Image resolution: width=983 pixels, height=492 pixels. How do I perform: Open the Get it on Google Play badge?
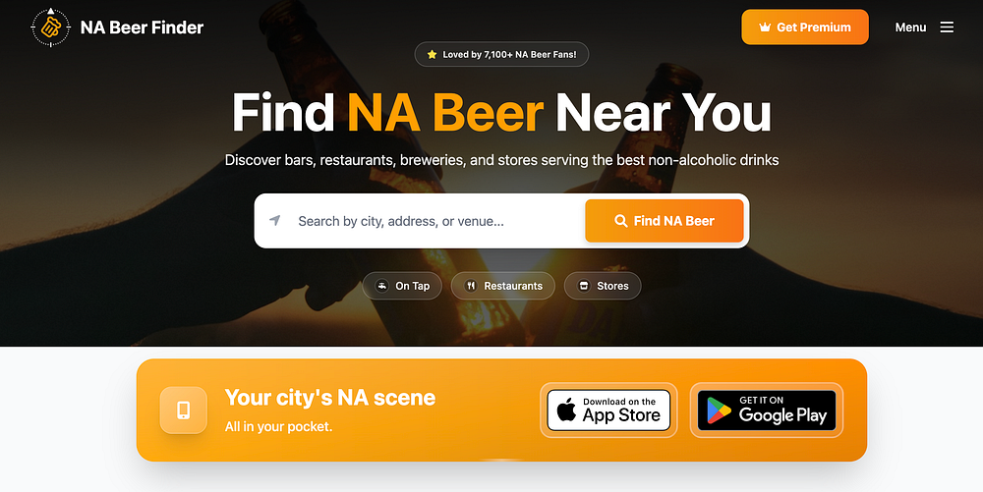[x=767, y=410]
